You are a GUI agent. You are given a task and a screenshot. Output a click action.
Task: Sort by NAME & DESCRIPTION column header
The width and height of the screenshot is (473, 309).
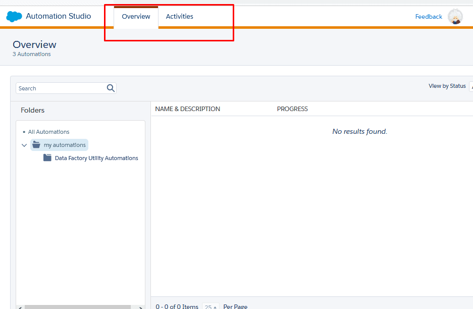[187, 109]
